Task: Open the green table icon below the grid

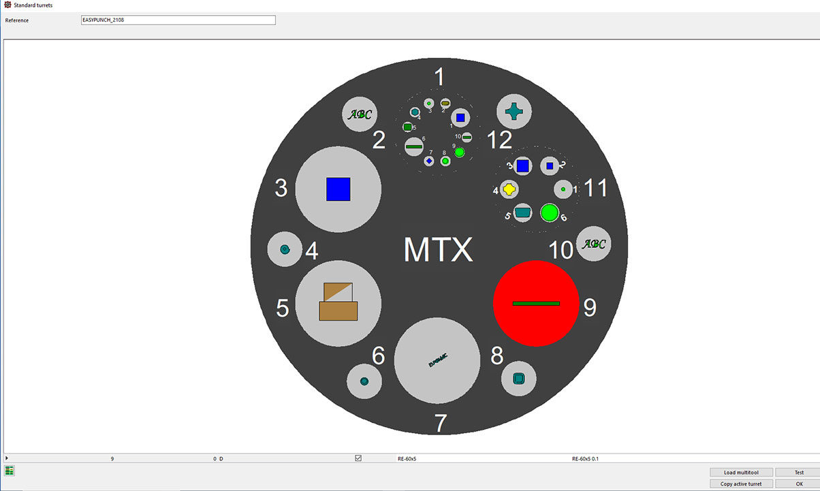Action: [x=10, y=471]
